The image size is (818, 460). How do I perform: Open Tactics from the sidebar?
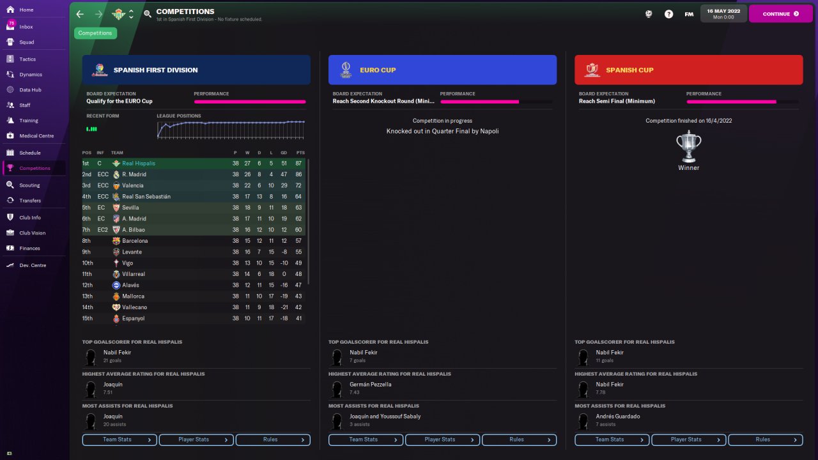[x=35, y=59]
